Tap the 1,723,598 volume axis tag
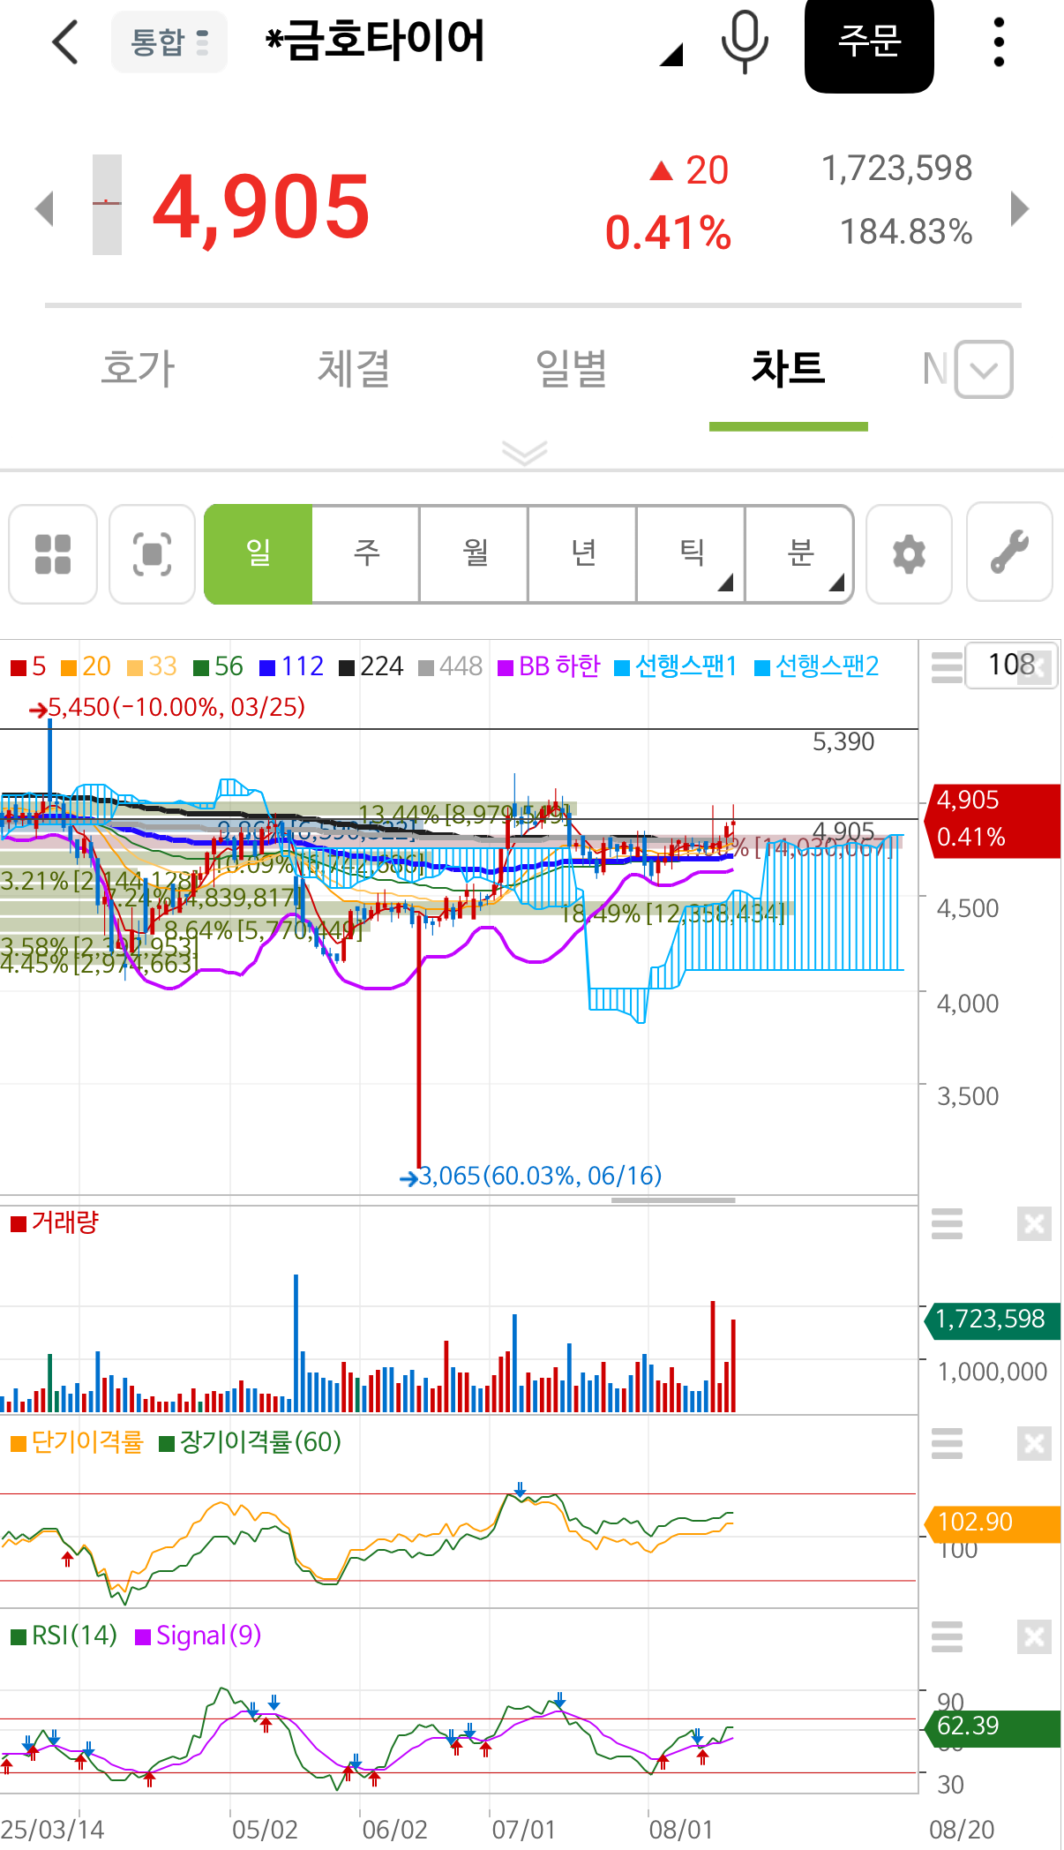 click(x=992, y=1320)
